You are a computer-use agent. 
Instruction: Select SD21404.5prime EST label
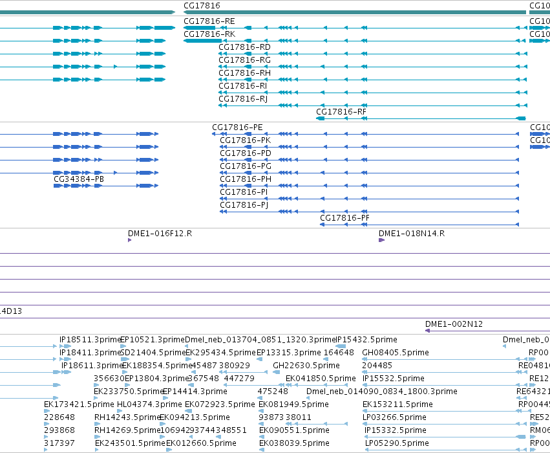coord(153,353)
